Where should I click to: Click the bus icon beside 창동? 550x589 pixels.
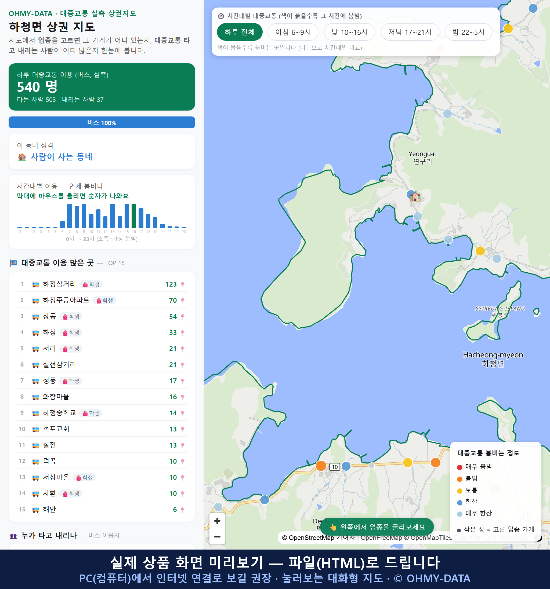click(35, 317)
